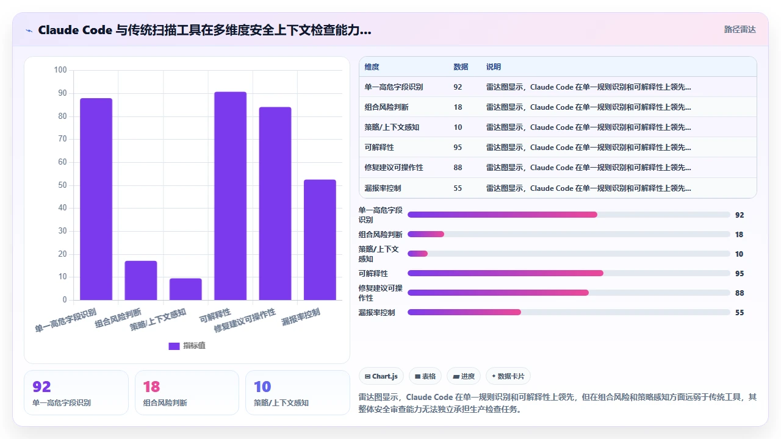Click the 说明 text in 可解释性 row

click(x=589, y=148)
